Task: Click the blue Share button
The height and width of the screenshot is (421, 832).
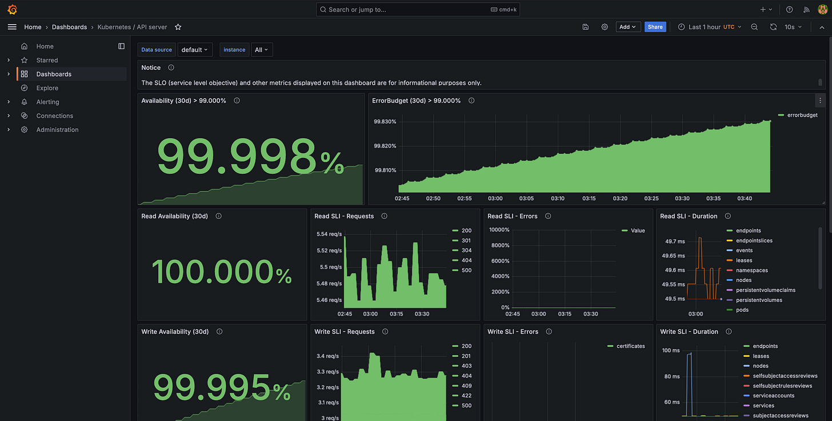Action: click(x=655, y=27)
